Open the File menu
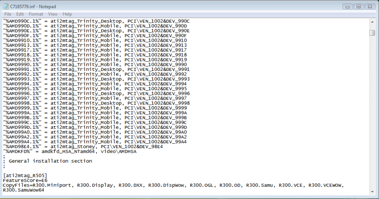Image resolution: width=379 pixels, height=199 pixels. click(8, 14)
